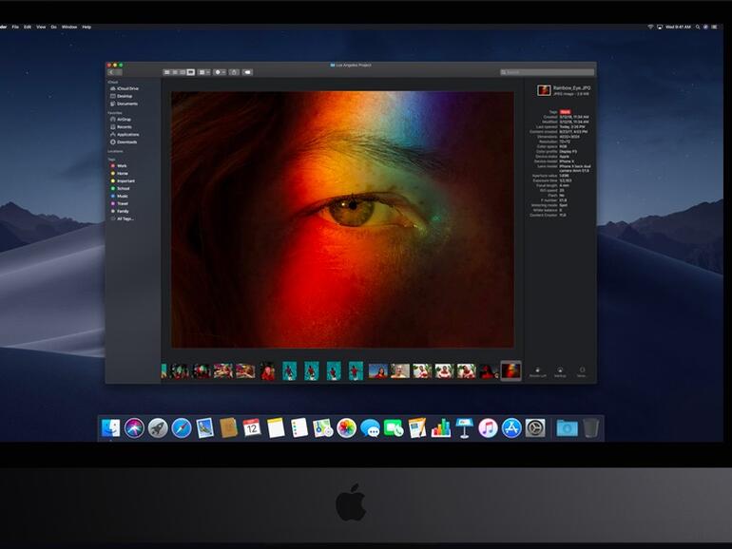This screenshot has width=732, height=549.
Task: Click Rotate Left quick action
Action: tap(538, 371)
